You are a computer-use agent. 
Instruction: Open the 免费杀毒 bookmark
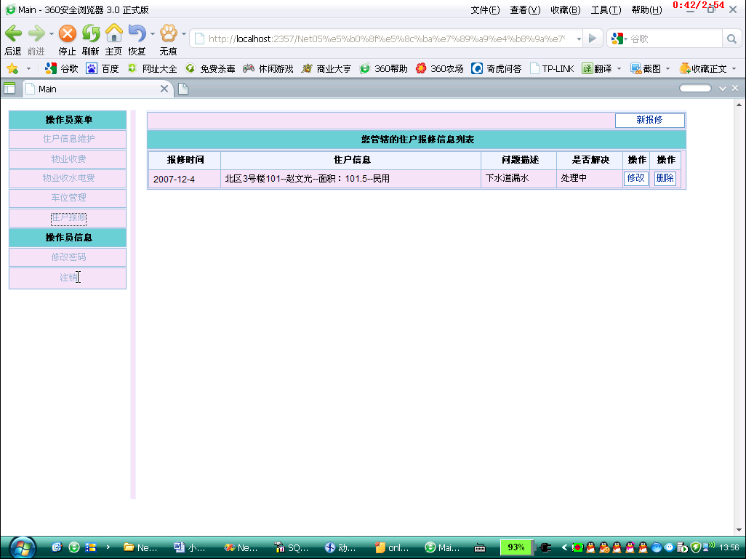(x=210, y=68)
